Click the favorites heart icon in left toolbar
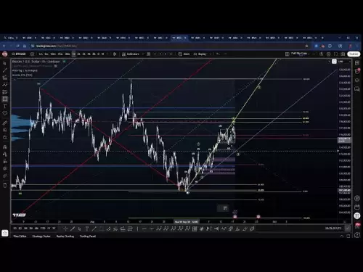The image size is (363, 272). point(4,113)
